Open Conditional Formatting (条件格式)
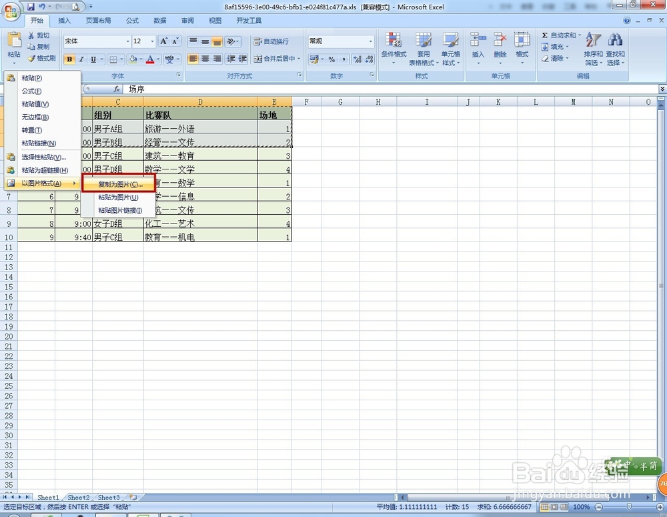Viewport: 667px width, 517px height. [394, 49]
